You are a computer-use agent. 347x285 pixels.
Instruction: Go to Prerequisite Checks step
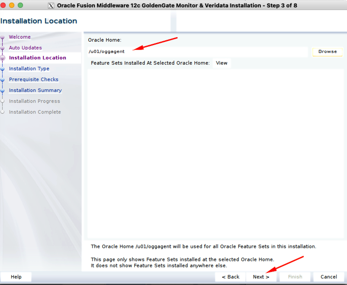click(x=34, y=79)
